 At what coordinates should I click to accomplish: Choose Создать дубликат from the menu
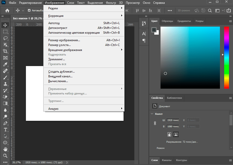coord(61,72)
